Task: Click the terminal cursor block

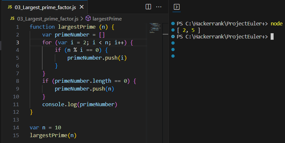Action: [272, 36]
